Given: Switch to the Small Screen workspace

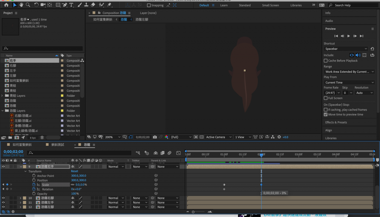Looking at the screenshot, I should point(270,6).
